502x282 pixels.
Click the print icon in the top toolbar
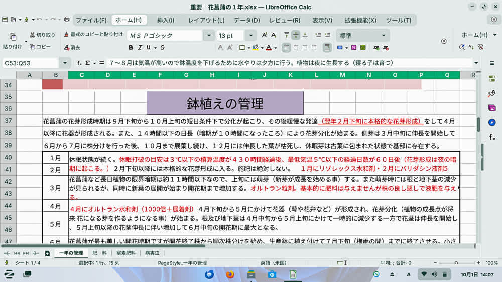[67, 20]
